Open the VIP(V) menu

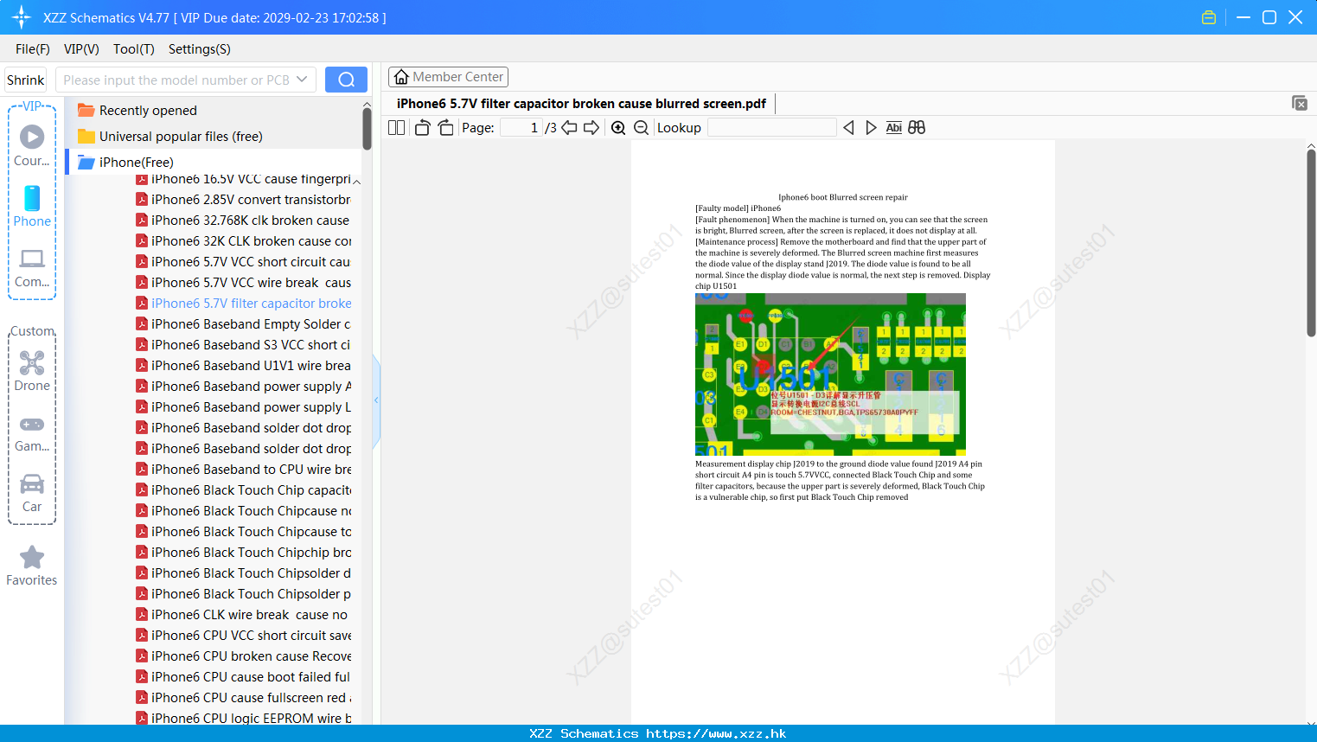click(x=81, y=49)
